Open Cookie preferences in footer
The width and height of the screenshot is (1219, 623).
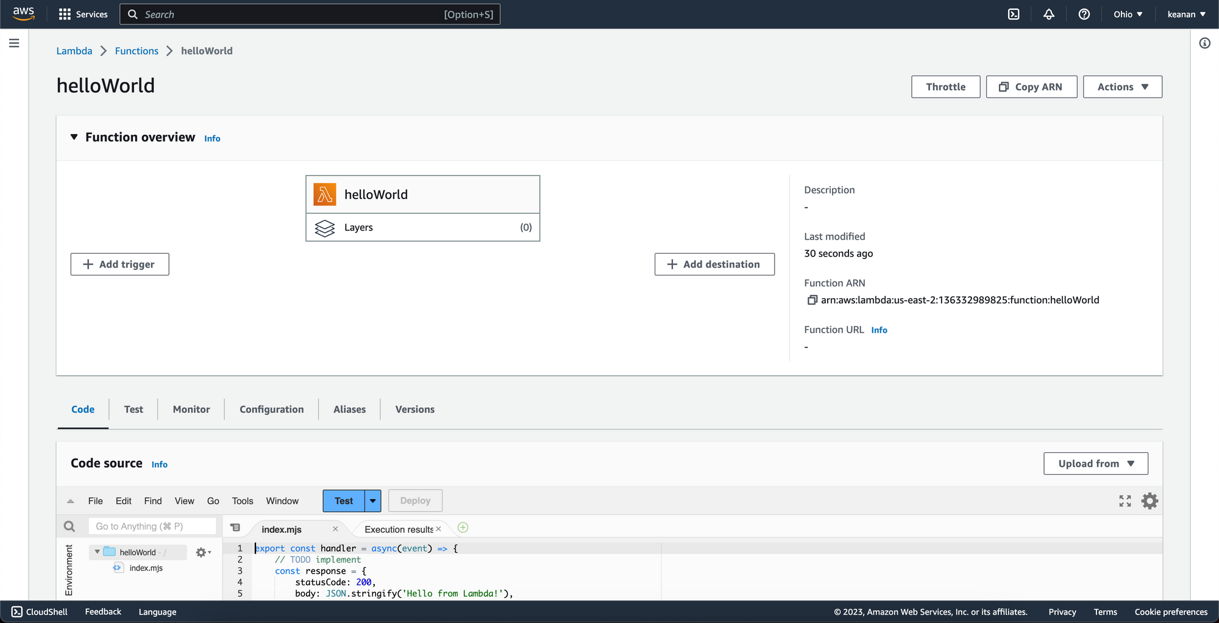[1171, 612]
